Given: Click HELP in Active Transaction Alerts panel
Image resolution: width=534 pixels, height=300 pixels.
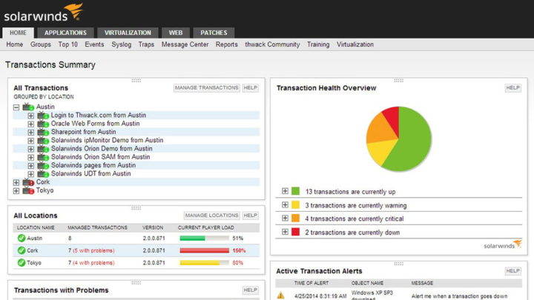Looking at the screenshot, I should tap(513, 271).
